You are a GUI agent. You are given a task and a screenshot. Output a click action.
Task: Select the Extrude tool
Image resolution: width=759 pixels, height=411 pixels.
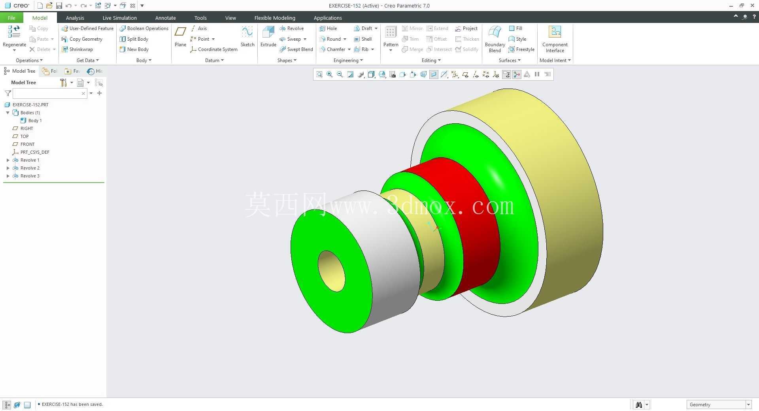pyautogui.click(x=268, y=36)
